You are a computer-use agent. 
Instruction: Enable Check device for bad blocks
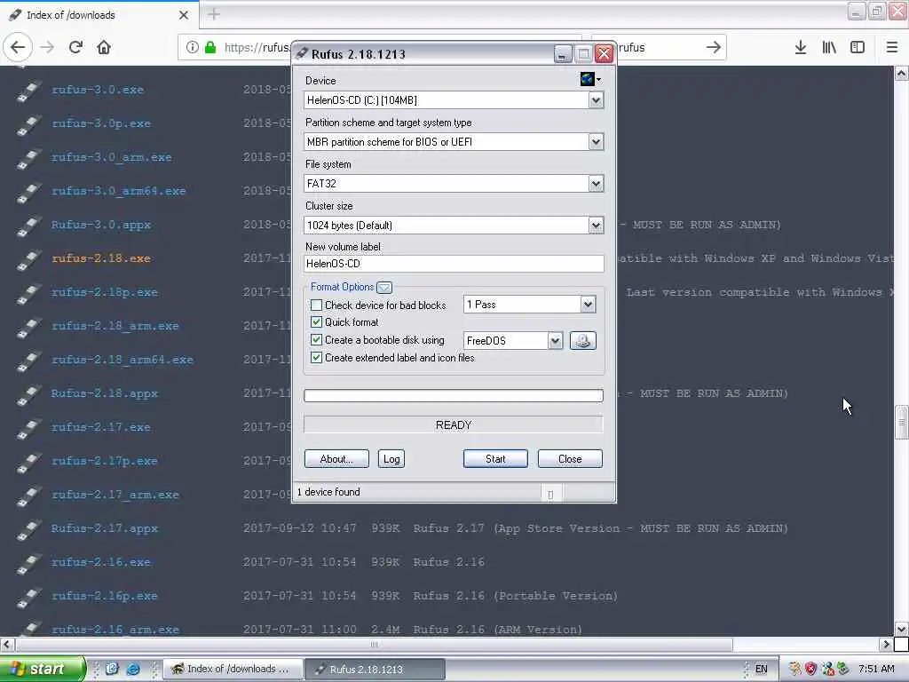point(317,305)
